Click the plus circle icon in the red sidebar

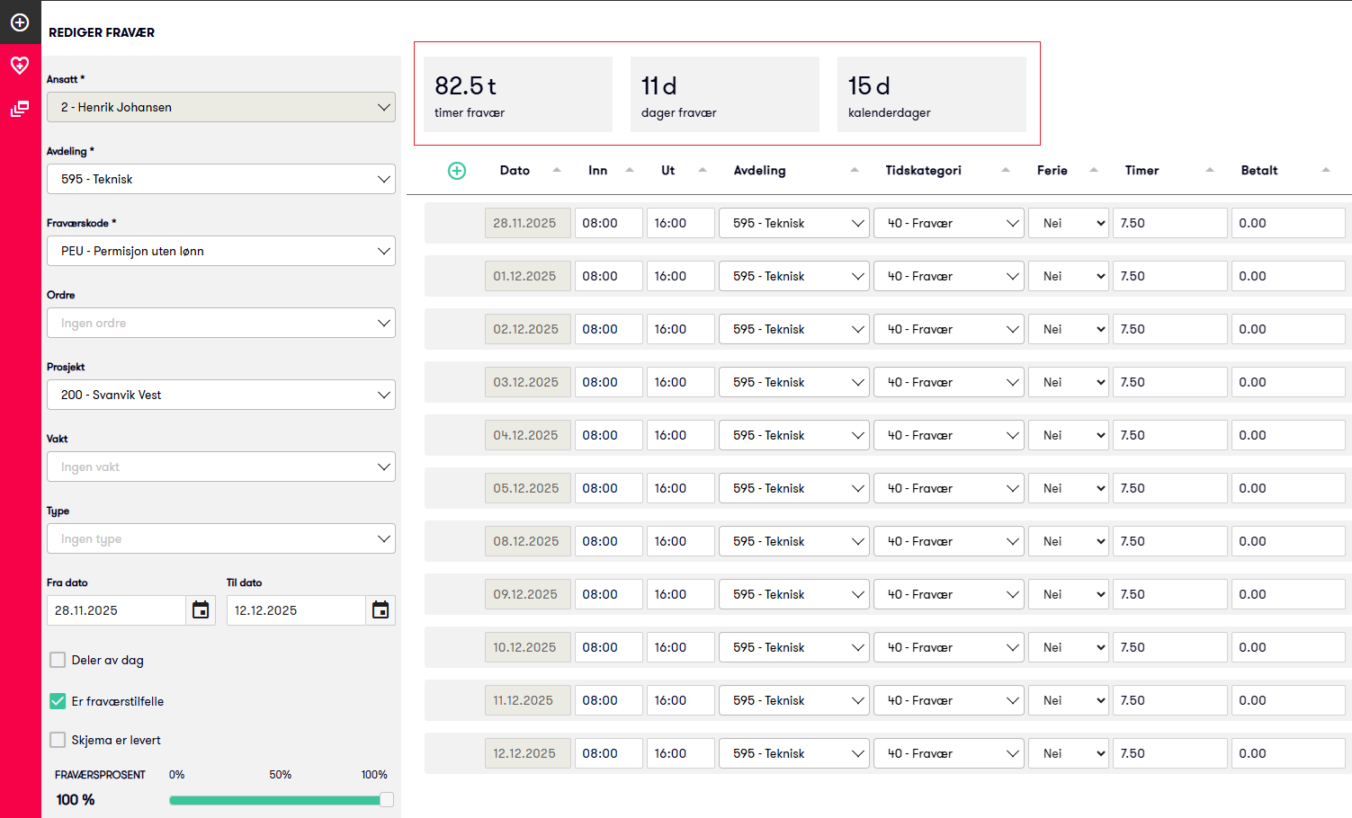[20, 22]
